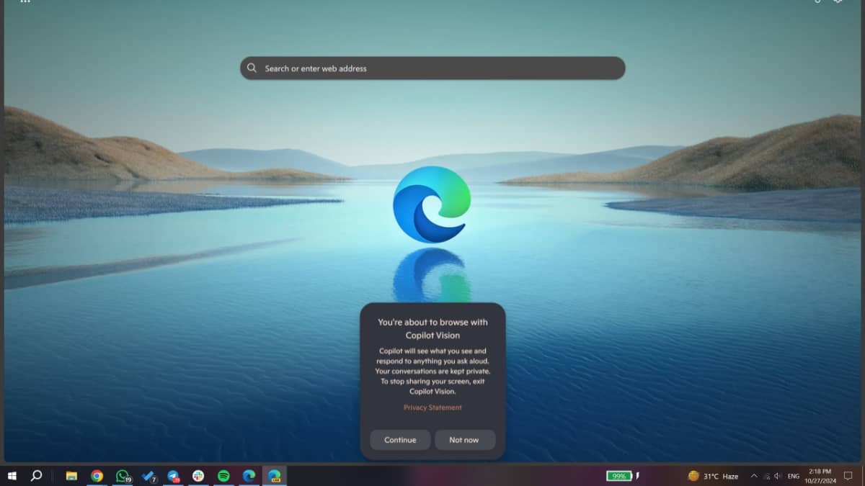Open WhatsApp with 19 unread badge
Viewport: 865px width, 486px height.
(x=123, y=476)
